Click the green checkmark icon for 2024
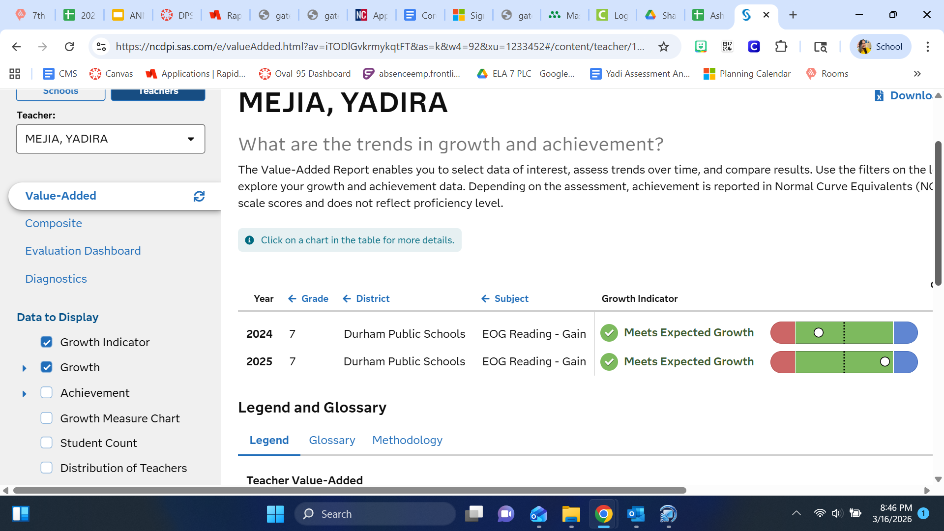Viewport: 944px width, 531px height. (609, 333)
